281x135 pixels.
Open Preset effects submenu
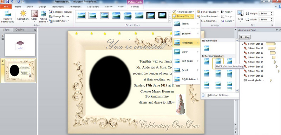(186, 24)
